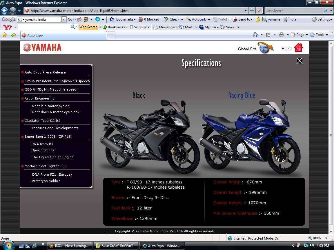
Task: Expand the Google search box dropdown
Action: (64, 19)
